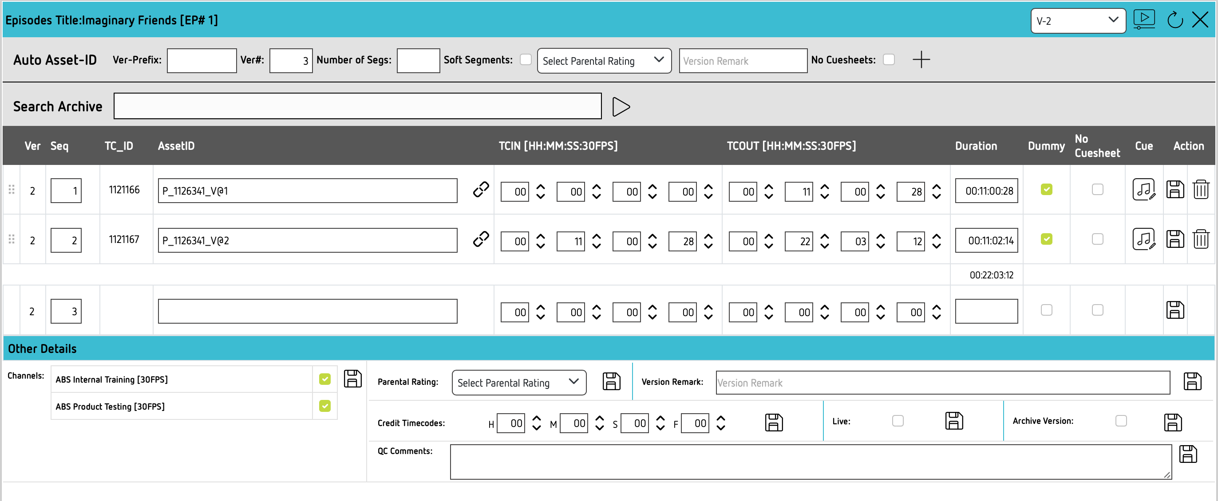
Task: Save the QC Comments entry
Action: coord(1188,454)
